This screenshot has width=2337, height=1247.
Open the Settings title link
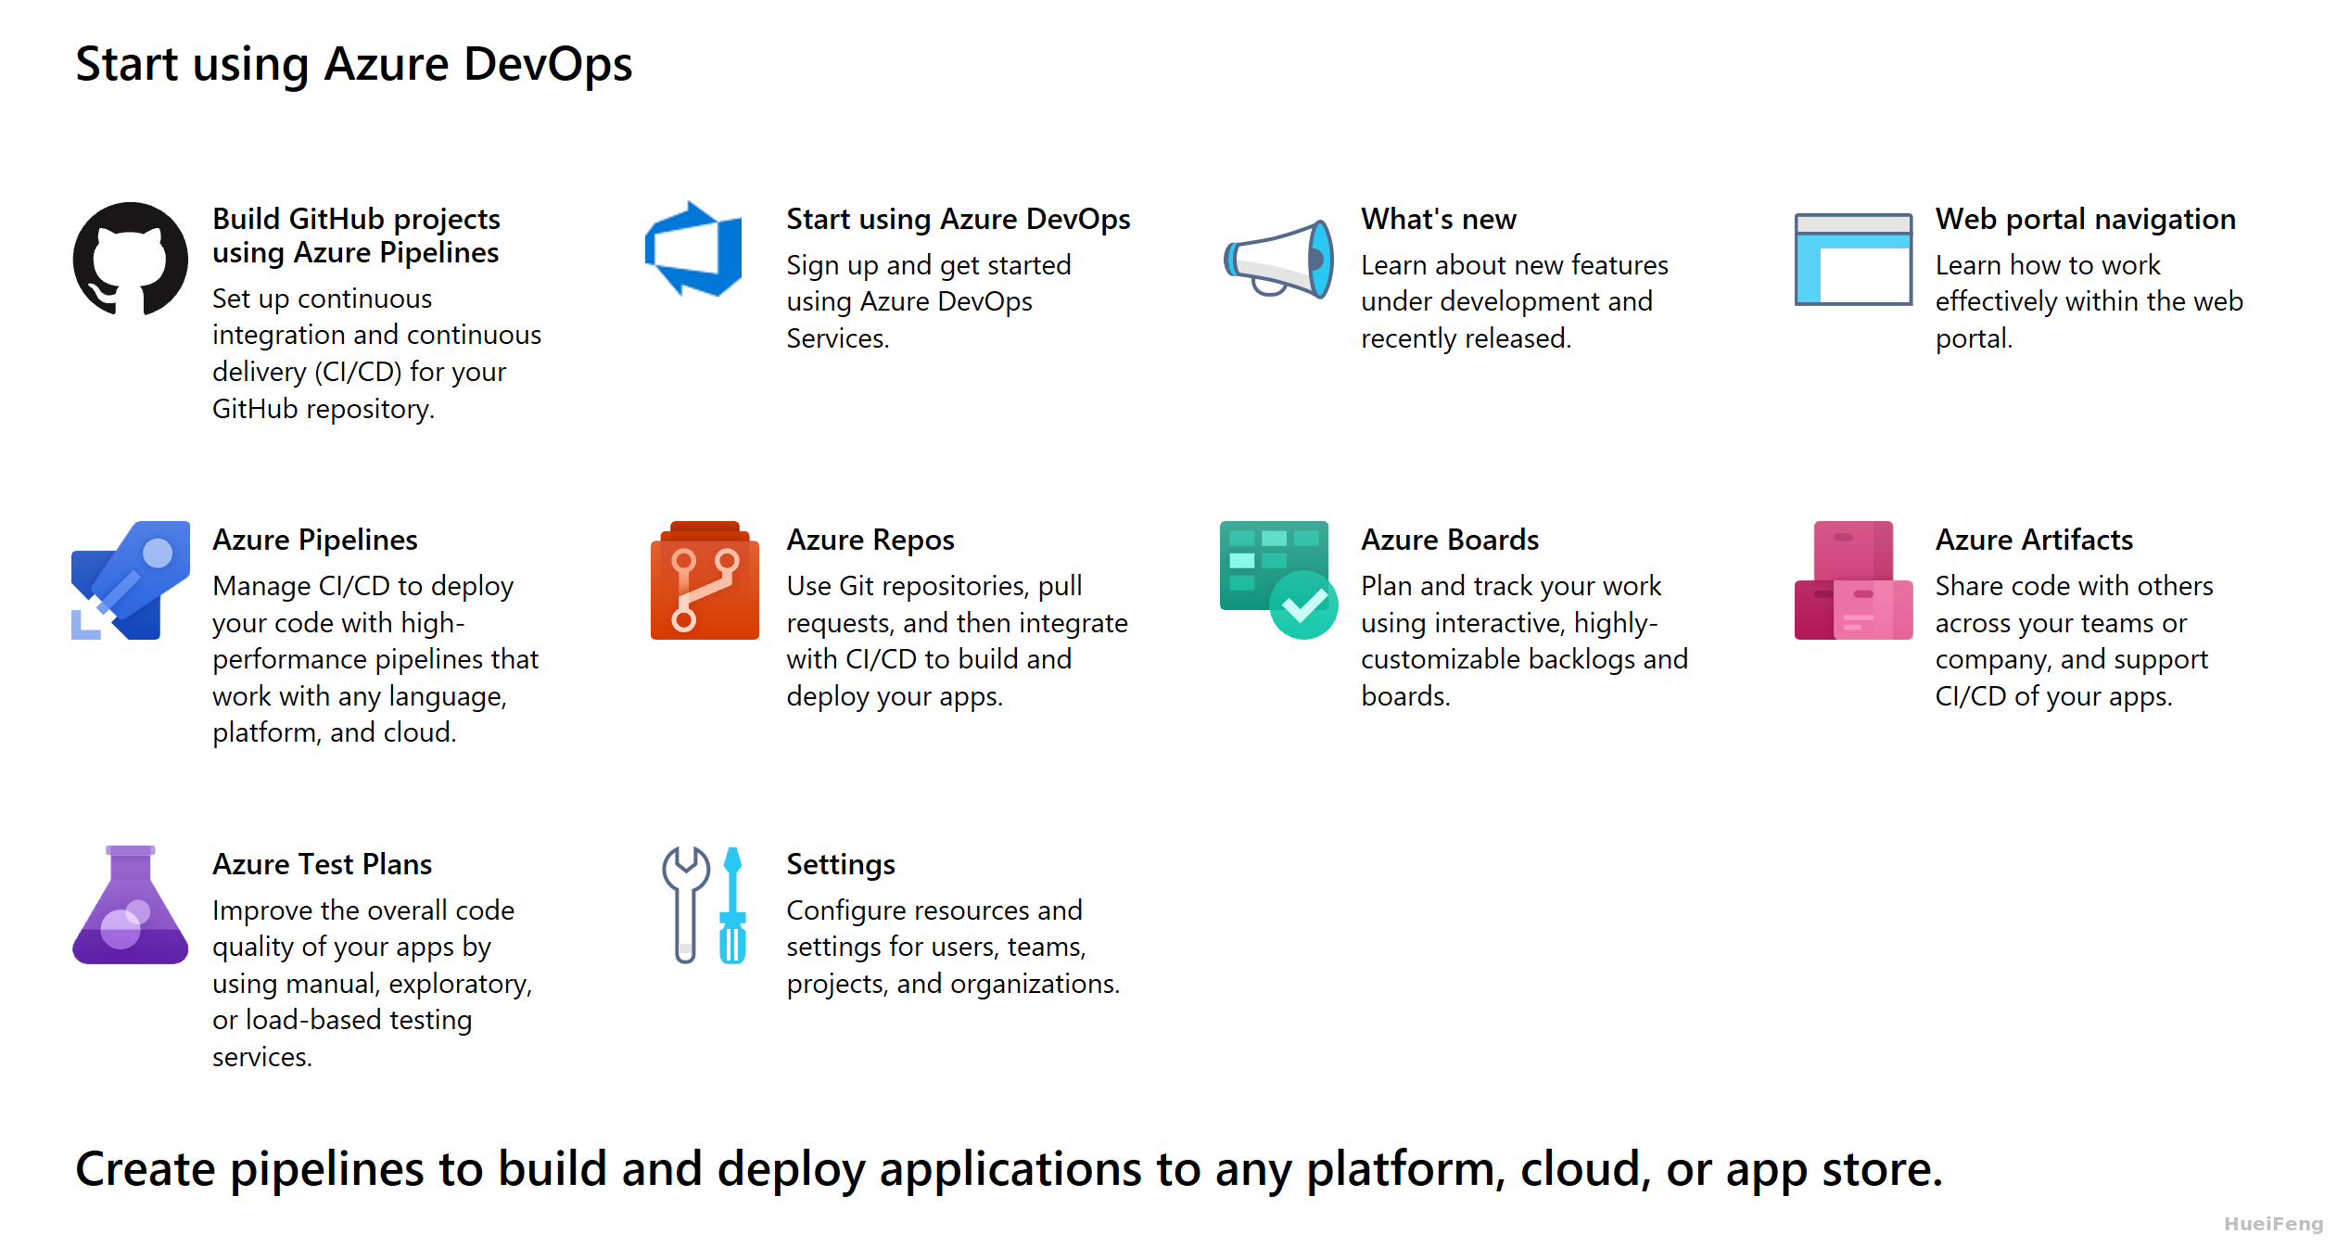(x=841, y=864)
